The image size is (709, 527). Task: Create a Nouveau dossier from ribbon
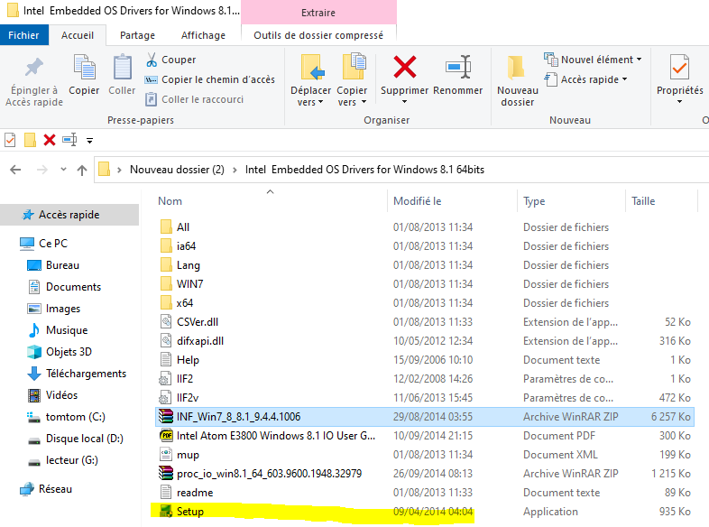[517, 81]
